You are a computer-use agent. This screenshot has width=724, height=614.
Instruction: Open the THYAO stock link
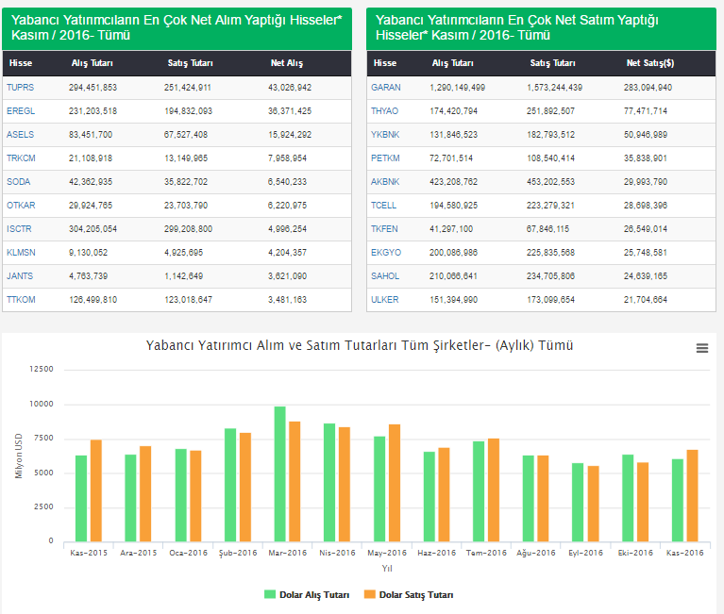[x=384, y=110]
